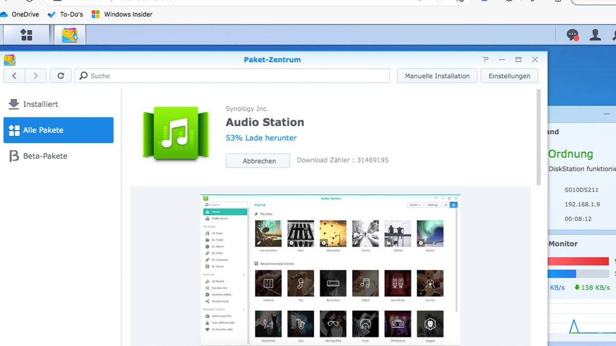Image resolution: width=616 pixels, height=346 pixels.
Task: Click the help question mark in Paket-Zentrum
Action: (486, 59)
